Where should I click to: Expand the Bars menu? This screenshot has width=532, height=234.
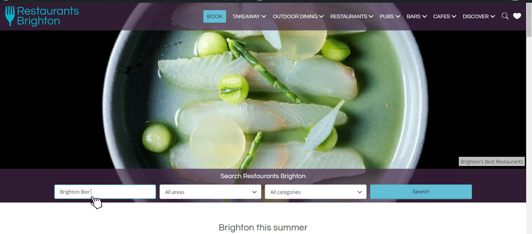(x=416, y=17)
